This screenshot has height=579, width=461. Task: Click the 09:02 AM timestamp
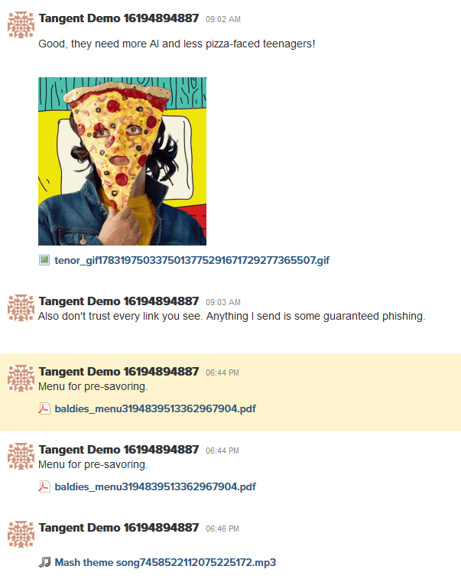(x=223, y=19)
